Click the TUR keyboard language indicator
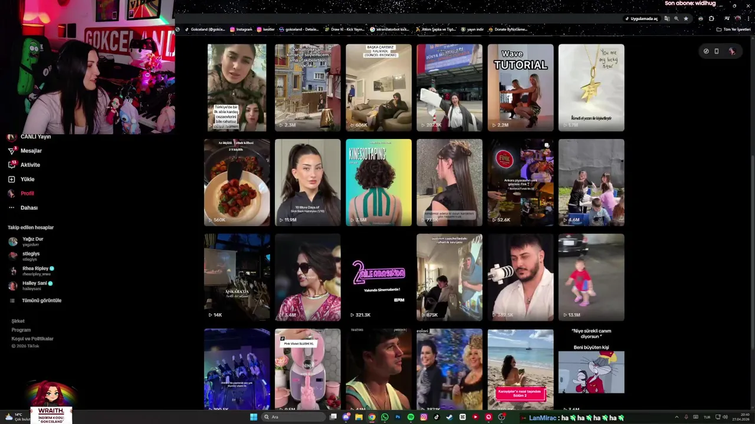 pos(707,417)
